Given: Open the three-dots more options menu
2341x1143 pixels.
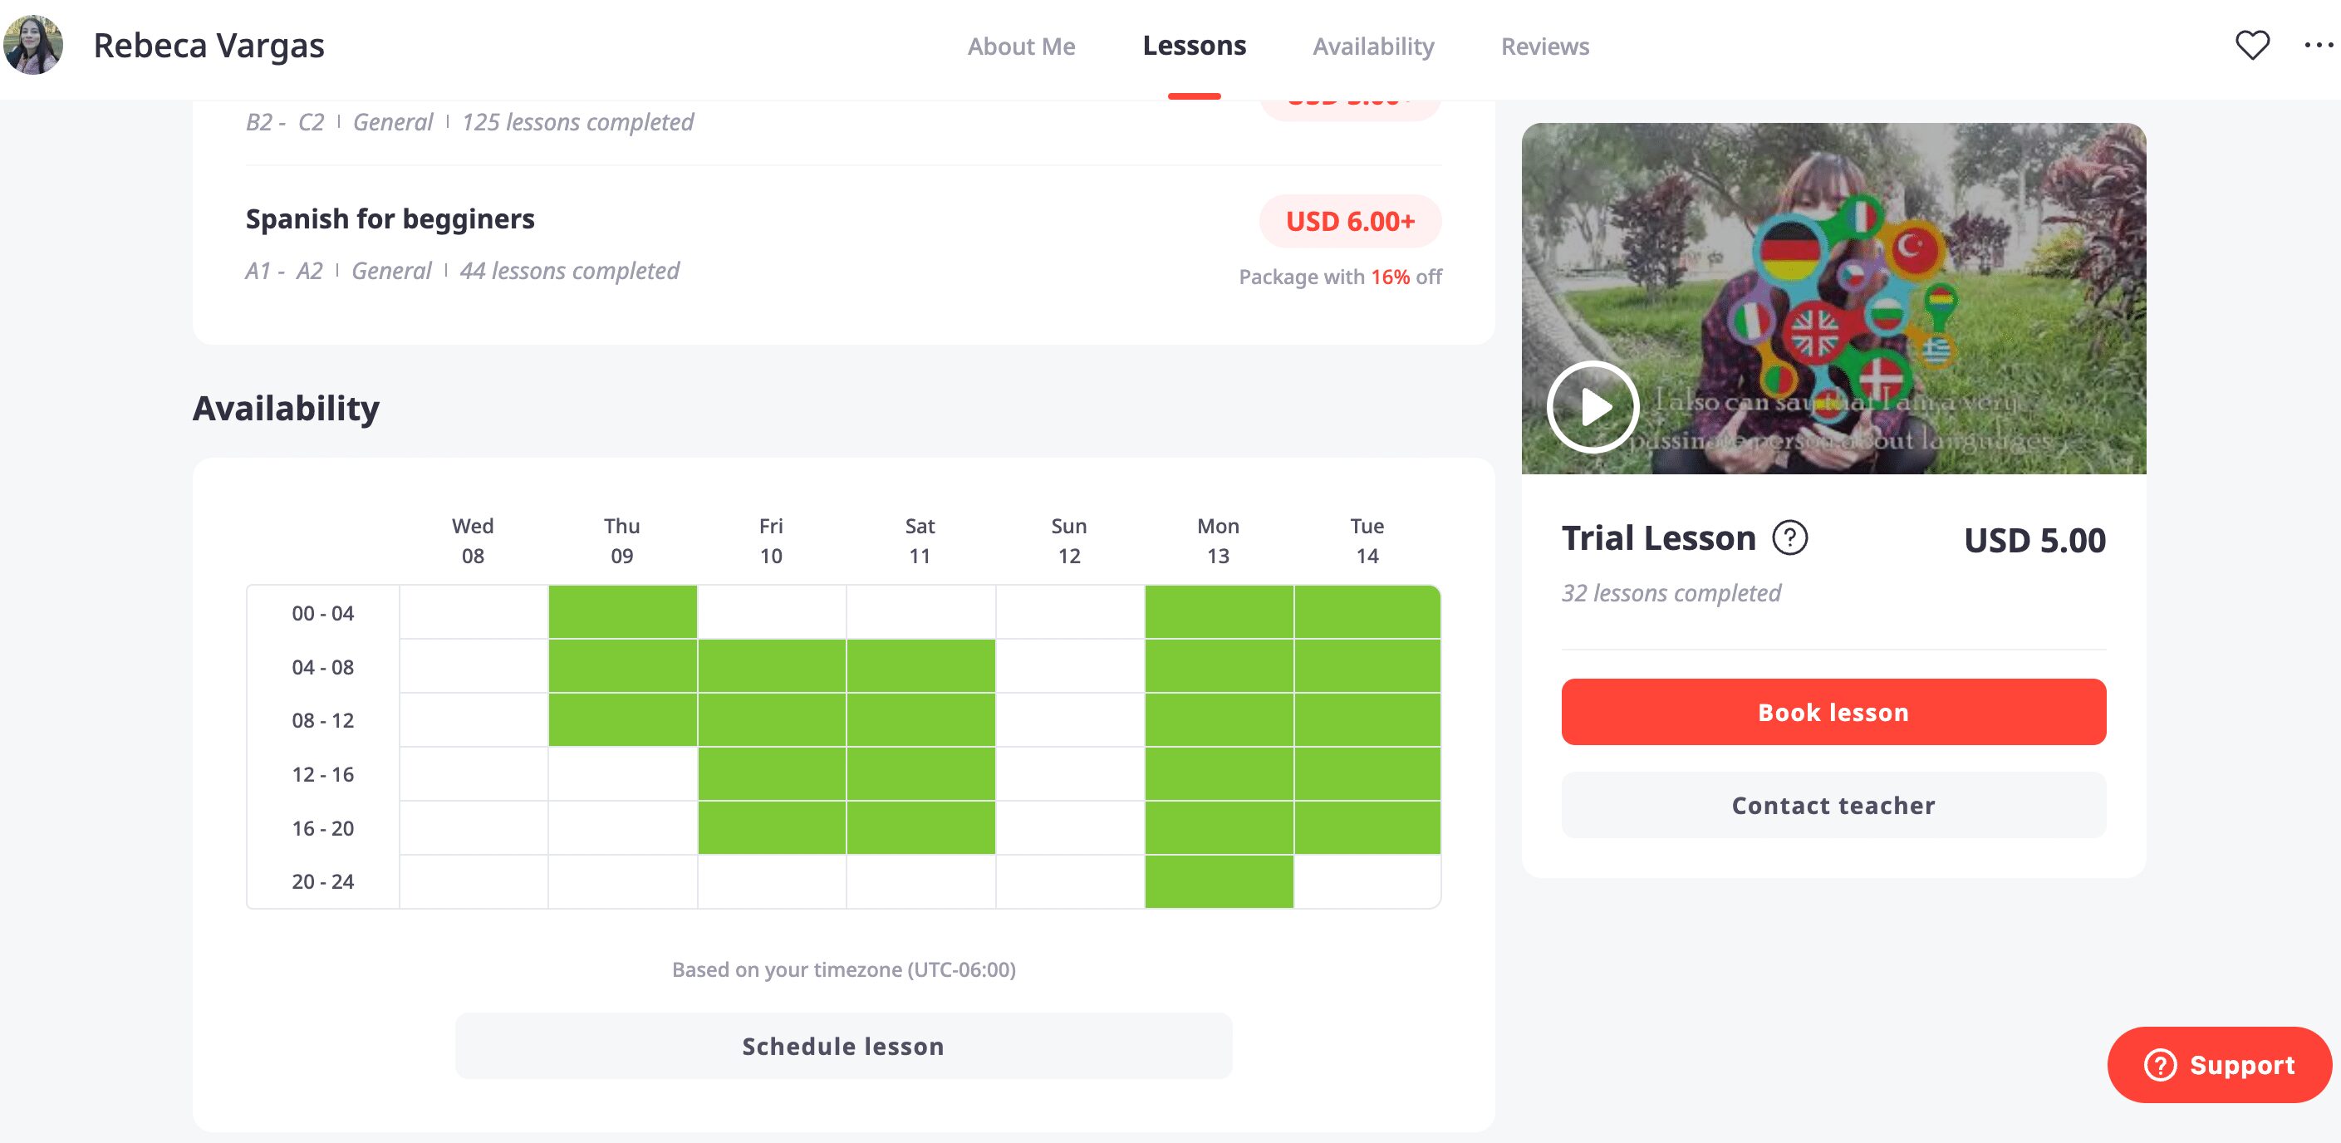Looking at the screenshot, I should (2318, 45).
